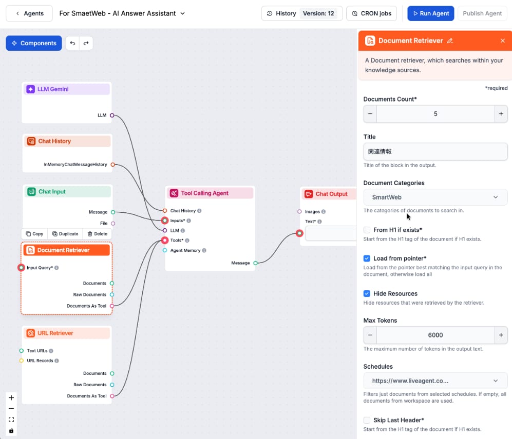Click the redo arrow icon
Image resolution: width=512 pixels, height=439 pixels.
[x=86, y=44]
